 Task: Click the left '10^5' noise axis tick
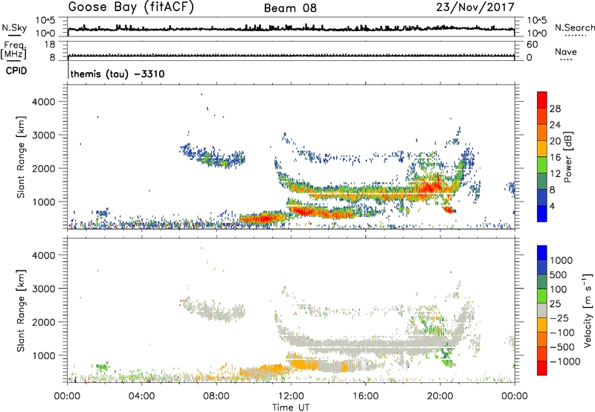point(45,20)
